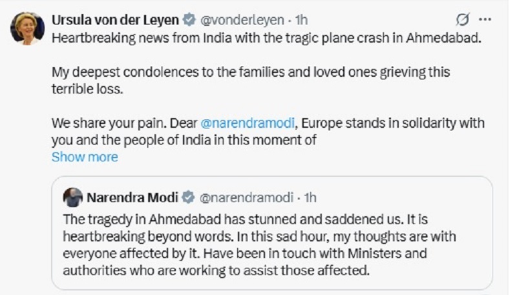The width and height of the screenshot is (517, 295).
Task: Open the Narendra Modi name in quoted post
Action: tap(133, 197)
